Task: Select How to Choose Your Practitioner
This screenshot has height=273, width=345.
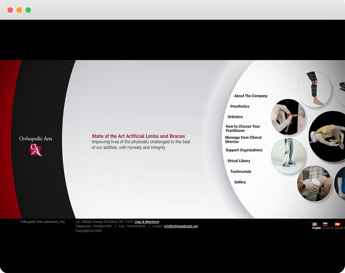Action: point(243,128)
